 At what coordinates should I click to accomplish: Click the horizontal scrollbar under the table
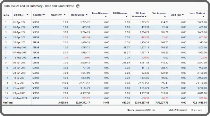tap(42, 105)
